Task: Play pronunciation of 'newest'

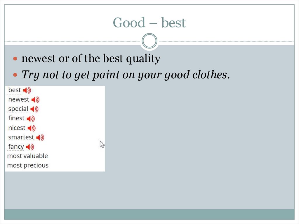Action: [35, 100]
